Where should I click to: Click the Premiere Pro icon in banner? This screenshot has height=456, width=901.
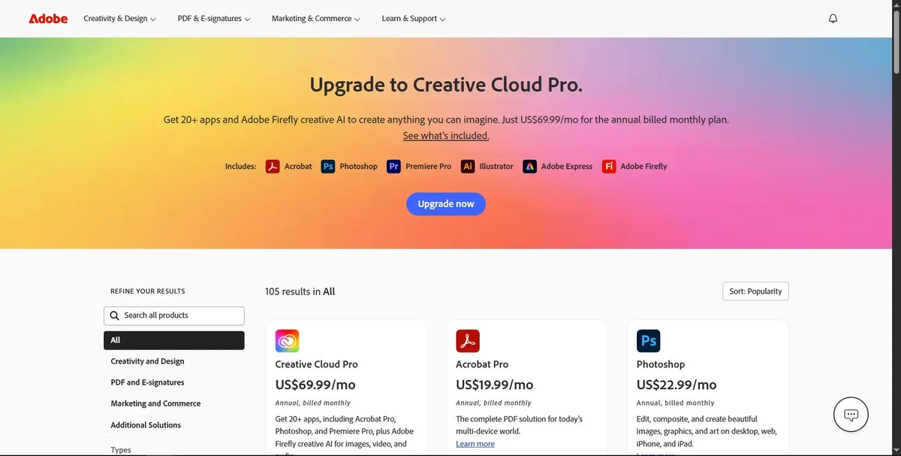pos(393,166)
